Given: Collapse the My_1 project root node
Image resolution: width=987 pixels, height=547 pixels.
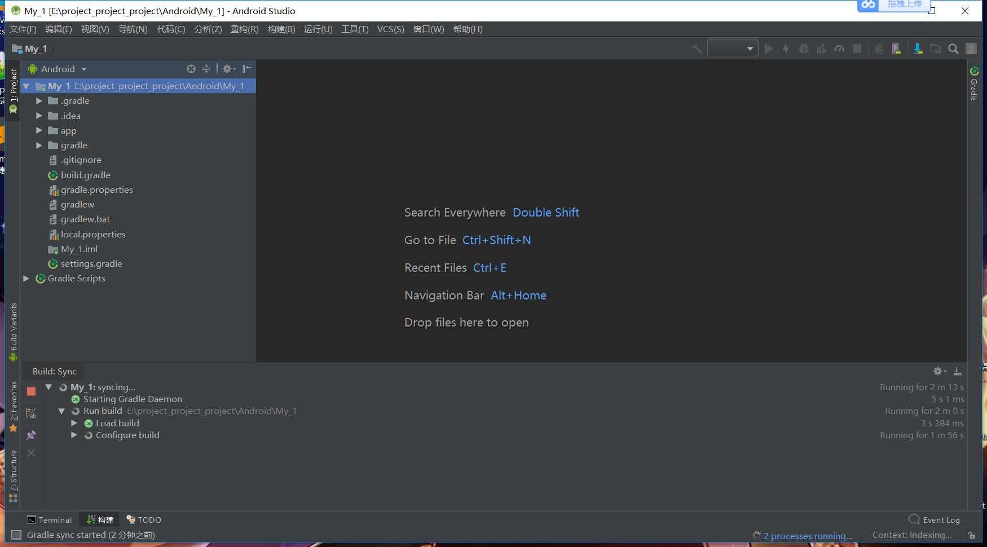Looking at the screenshot, I should (26, 86).
